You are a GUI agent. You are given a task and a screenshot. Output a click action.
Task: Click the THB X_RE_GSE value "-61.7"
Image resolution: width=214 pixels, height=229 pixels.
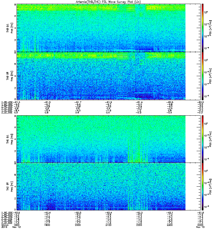click(78, 102)
